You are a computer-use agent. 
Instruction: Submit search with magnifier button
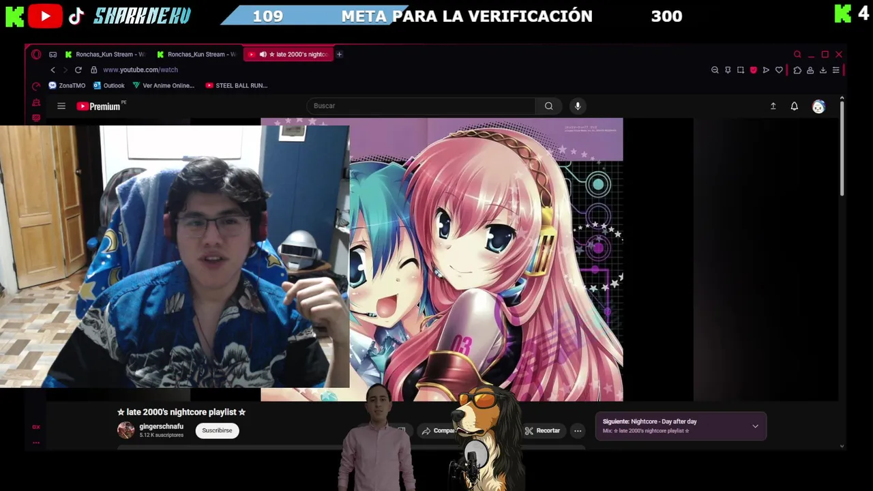click(x=548, y=106)
